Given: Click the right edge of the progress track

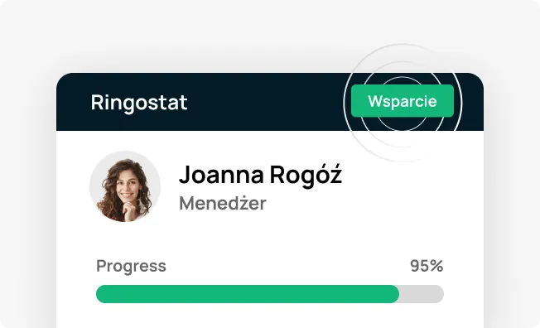Looking at the screenshot, I should (x=440, y=294).
